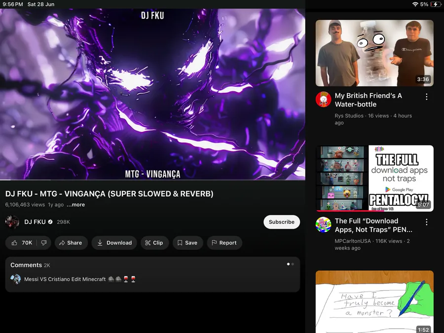Open the My British Friend's A Water-bottle title
Image resolution: width=444 pixels, height=333 pixels.
click(368, 100)
